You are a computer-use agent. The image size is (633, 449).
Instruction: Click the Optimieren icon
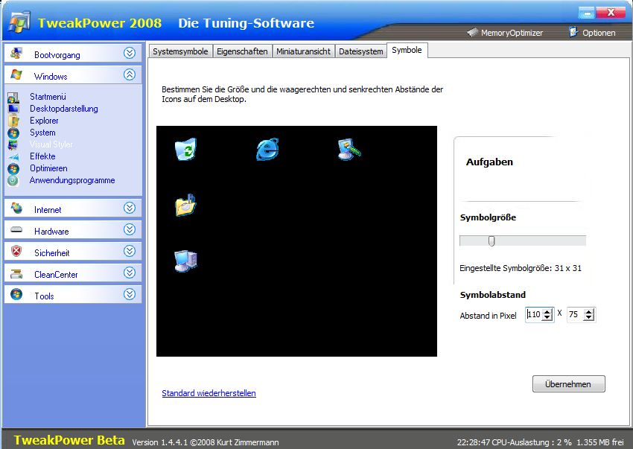[x=13, y=169]
